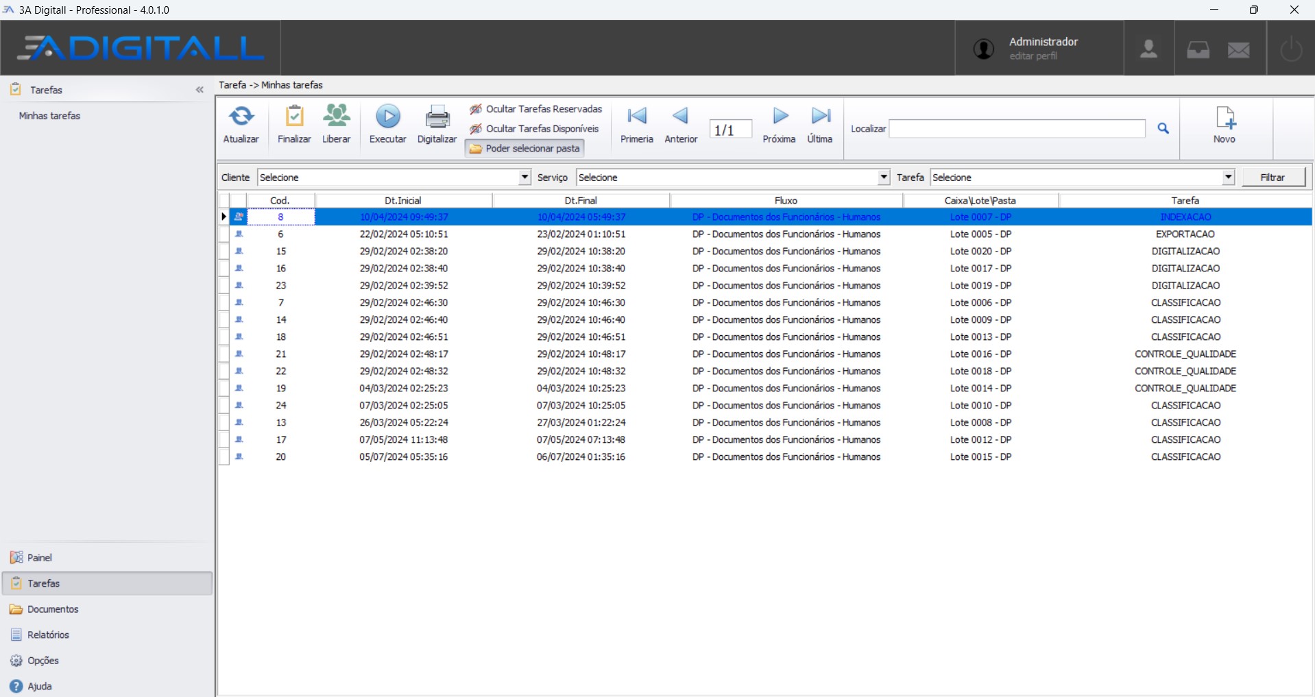Select row with Lote 0020 - DP

(x=766, y=251)
